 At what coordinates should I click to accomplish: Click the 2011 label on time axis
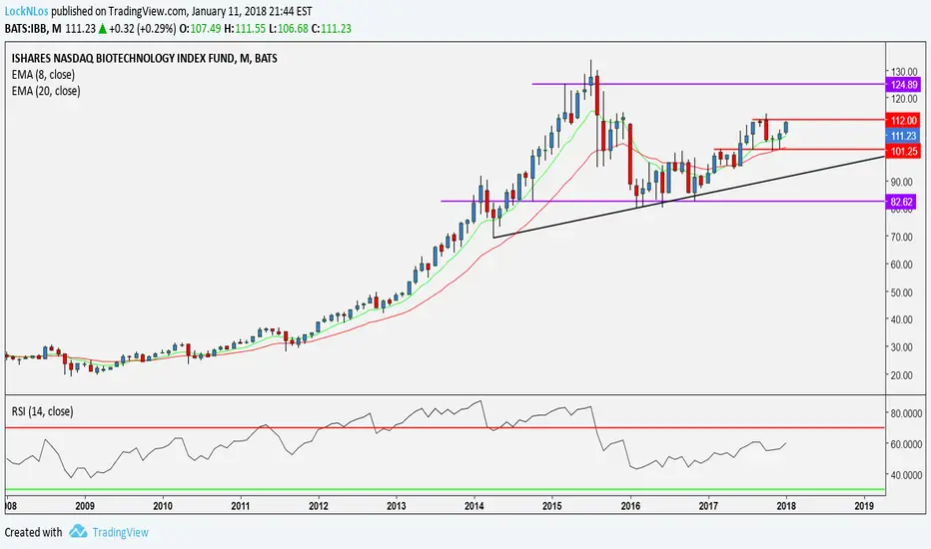click(241, 506)
